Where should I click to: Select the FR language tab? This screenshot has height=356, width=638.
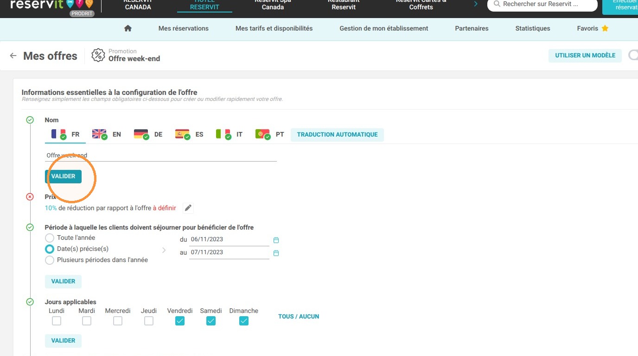(65, 134)
